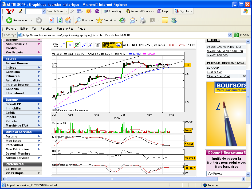The height and width of the screenshot is (189, 252).
Task: Open the Accueil Bourse sidebar item
Action: click(22, 63)
